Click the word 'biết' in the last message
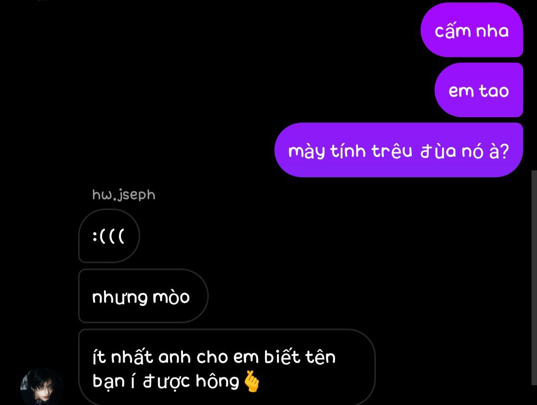537x405 pixels. click(x=282, y=356)
